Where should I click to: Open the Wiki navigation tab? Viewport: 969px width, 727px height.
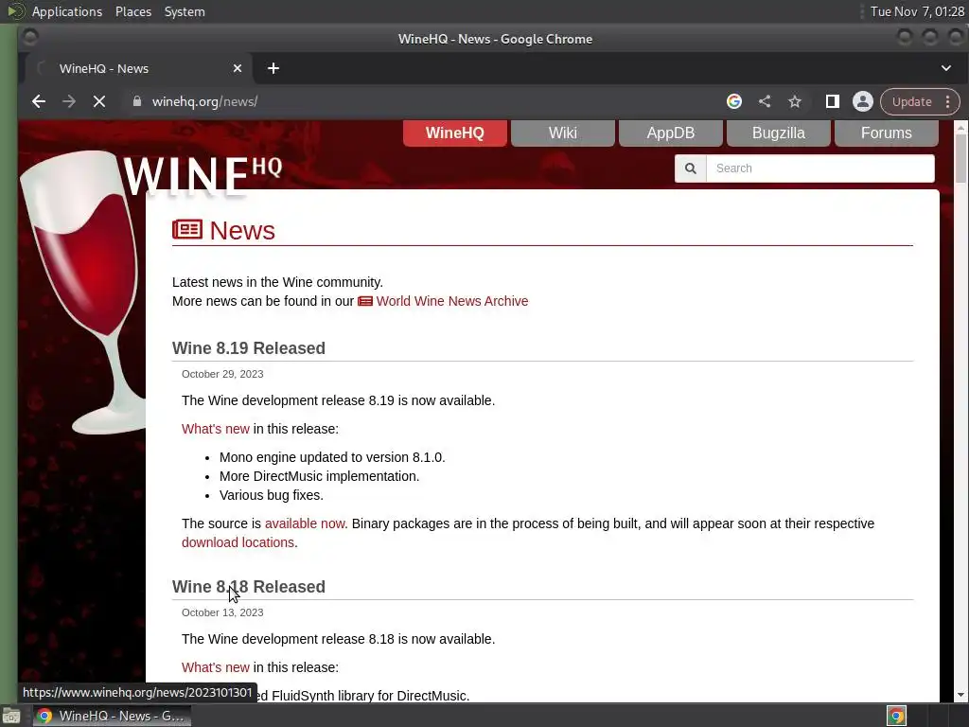coord(562,133)
